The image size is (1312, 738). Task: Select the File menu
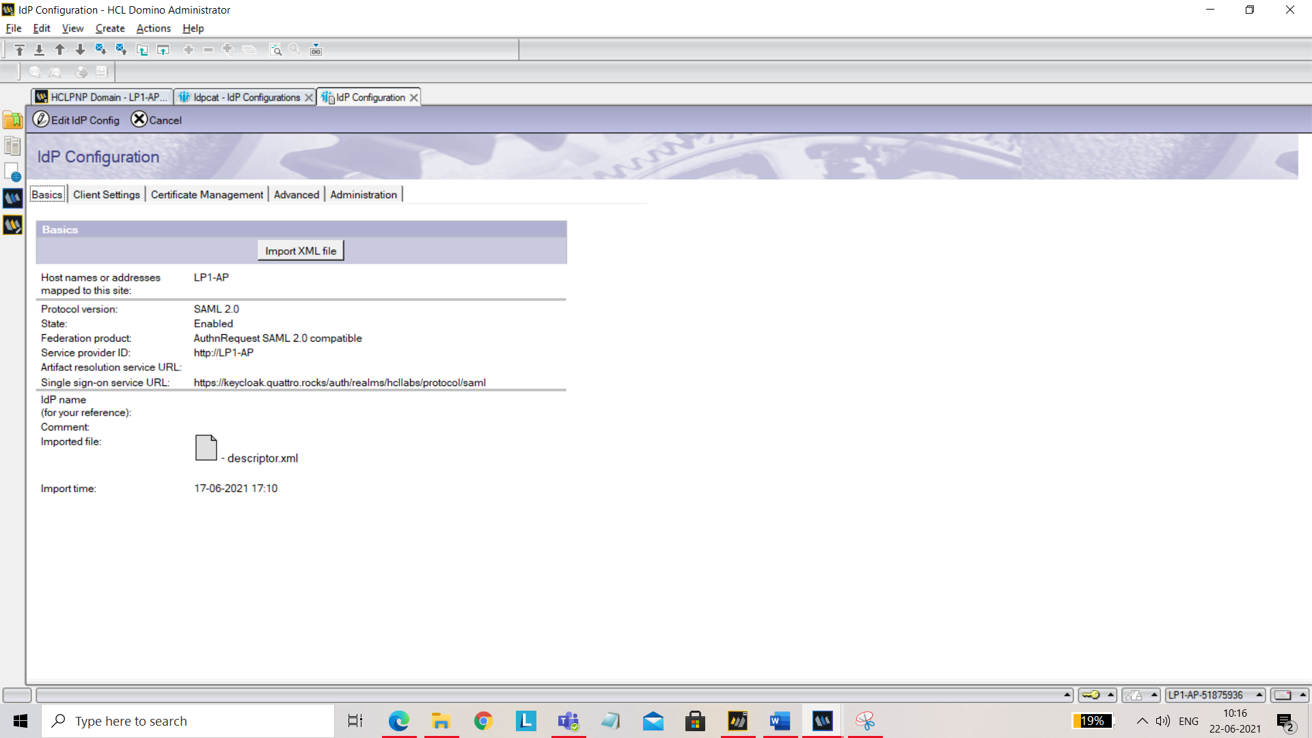tap(12, 28)
